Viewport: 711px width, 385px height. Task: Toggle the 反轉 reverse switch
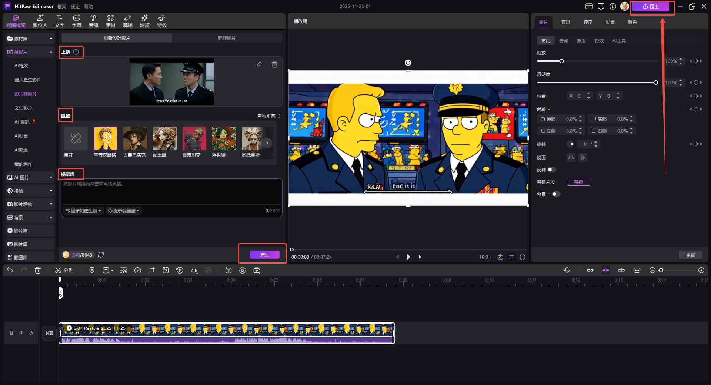coord(552,170)
